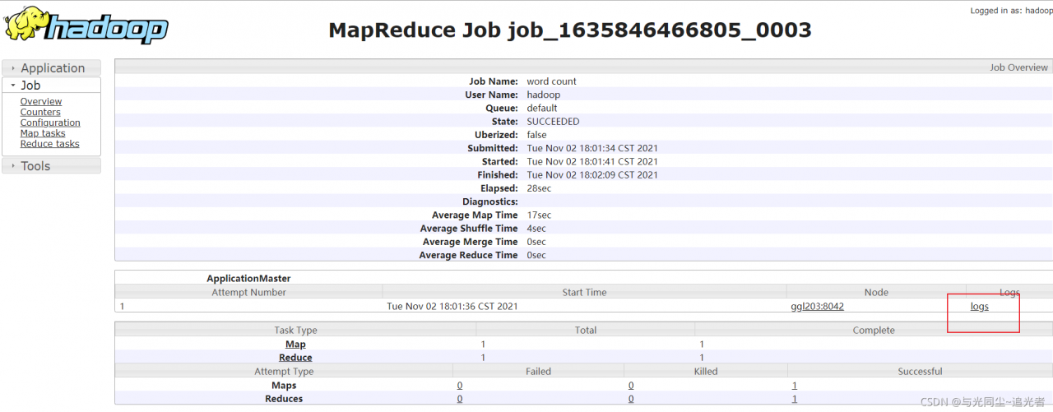Click the MapReduce Job page title
Image resolution: width=1053 pixels, height=412 pixels.
click(570, 30)
